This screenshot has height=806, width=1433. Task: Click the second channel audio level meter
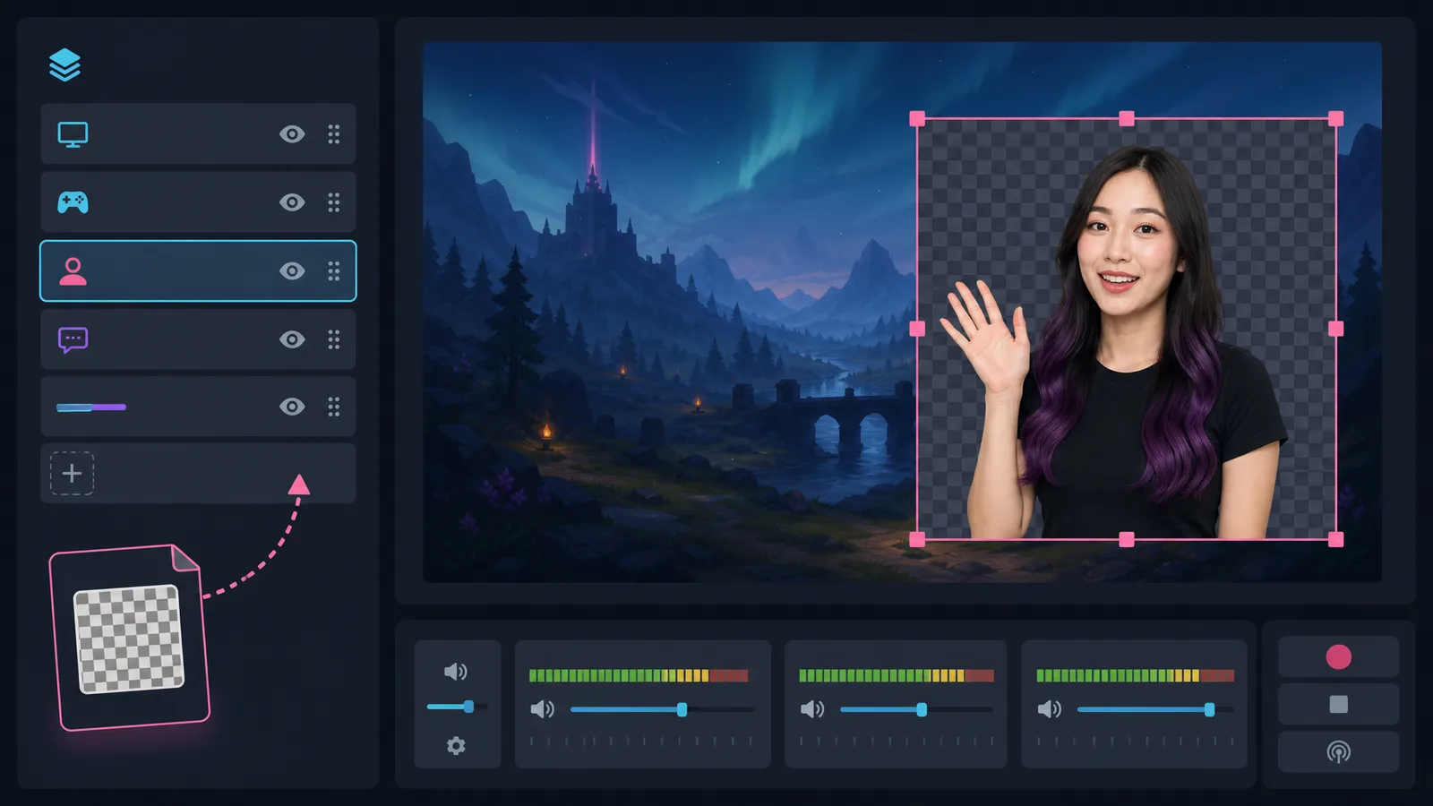click(x=897, y=675)
